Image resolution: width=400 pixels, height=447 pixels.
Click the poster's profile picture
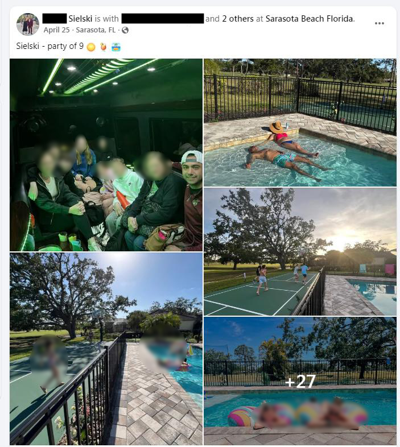(x=28, y=24)
